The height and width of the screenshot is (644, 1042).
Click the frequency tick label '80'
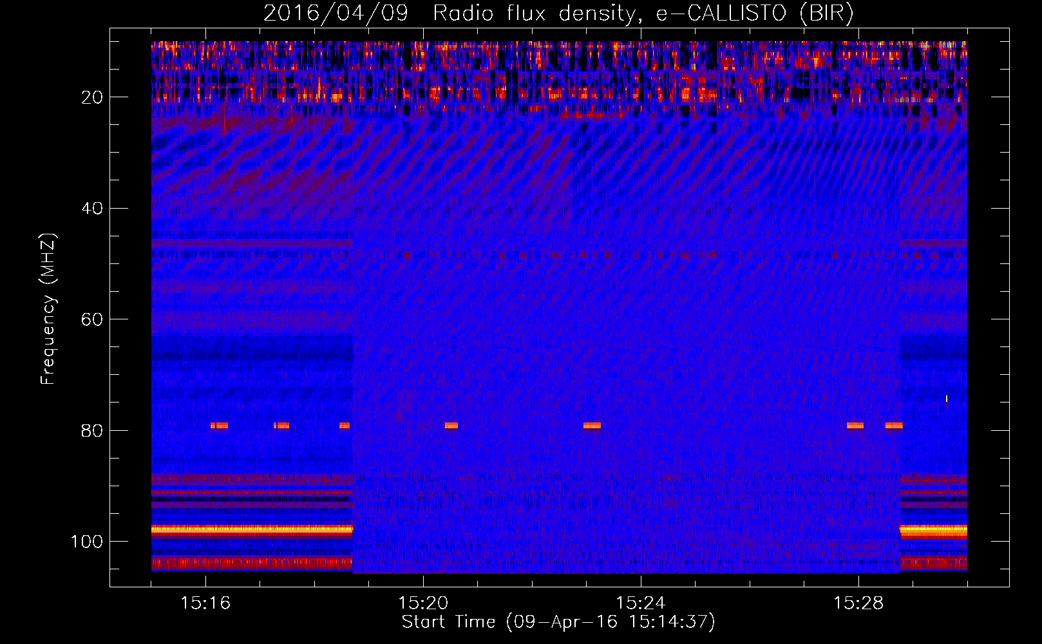pyautogui.click(x=92, y=431)
